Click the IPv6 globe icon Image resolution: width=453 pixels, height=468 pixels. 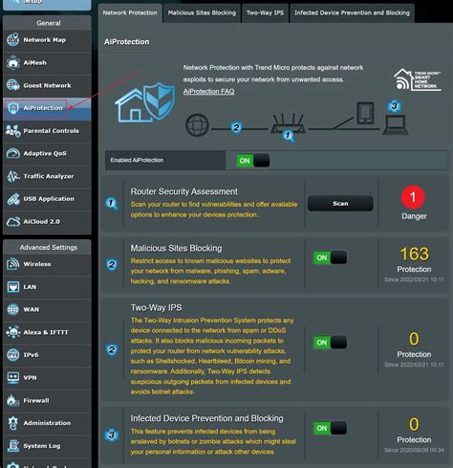(13, 355)
